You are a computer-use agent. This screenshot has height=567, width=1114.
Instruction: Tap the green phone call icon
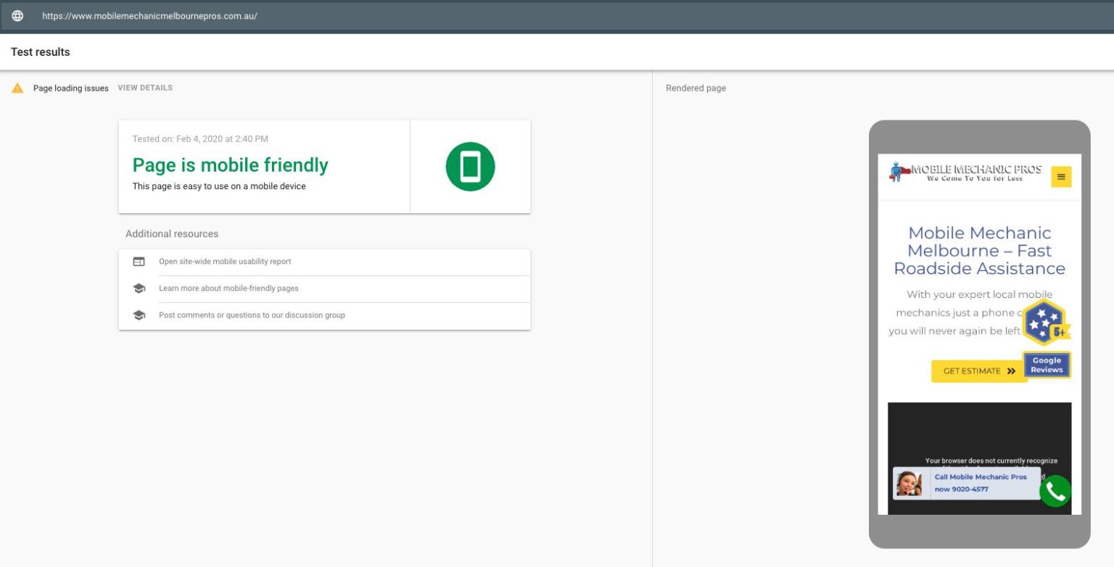coord(1055,492)
